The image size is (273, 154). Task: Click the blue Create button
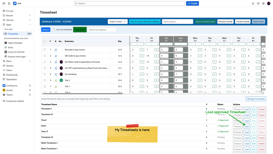coord(192,3)
